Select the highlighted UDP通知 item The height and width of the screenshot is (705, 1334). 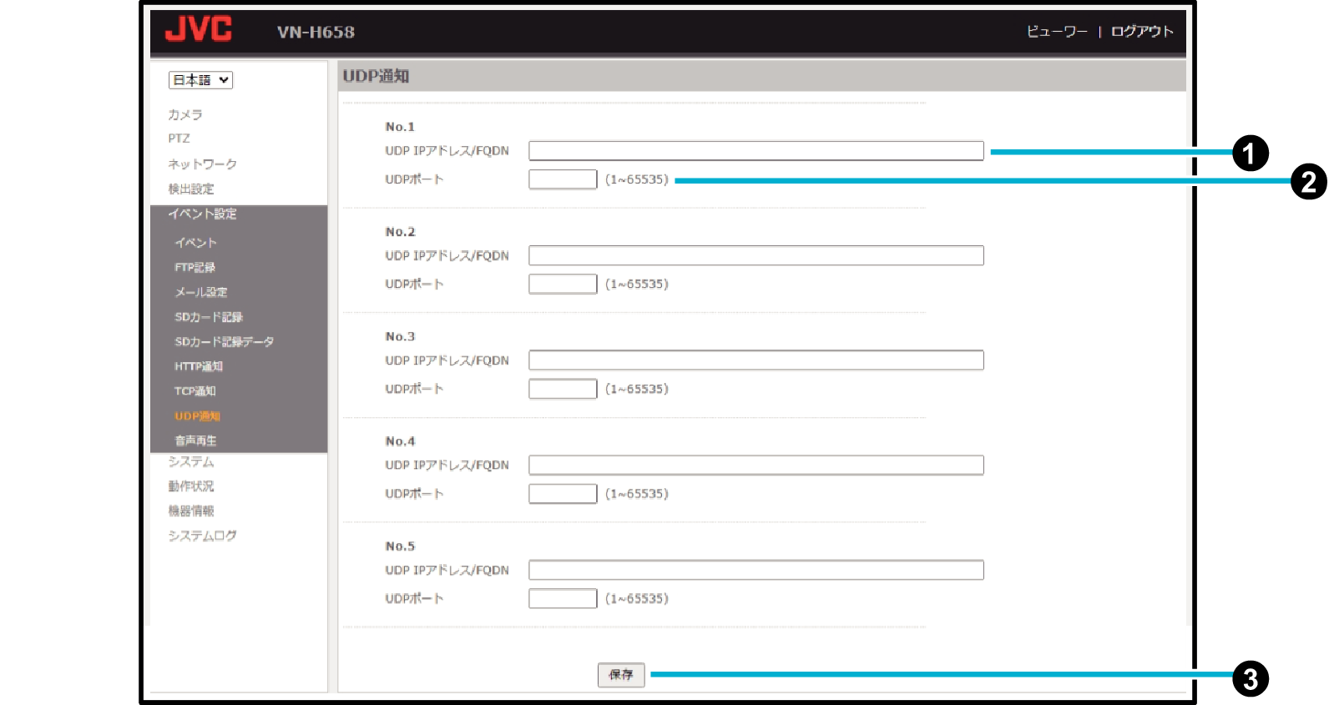point(198,416)
